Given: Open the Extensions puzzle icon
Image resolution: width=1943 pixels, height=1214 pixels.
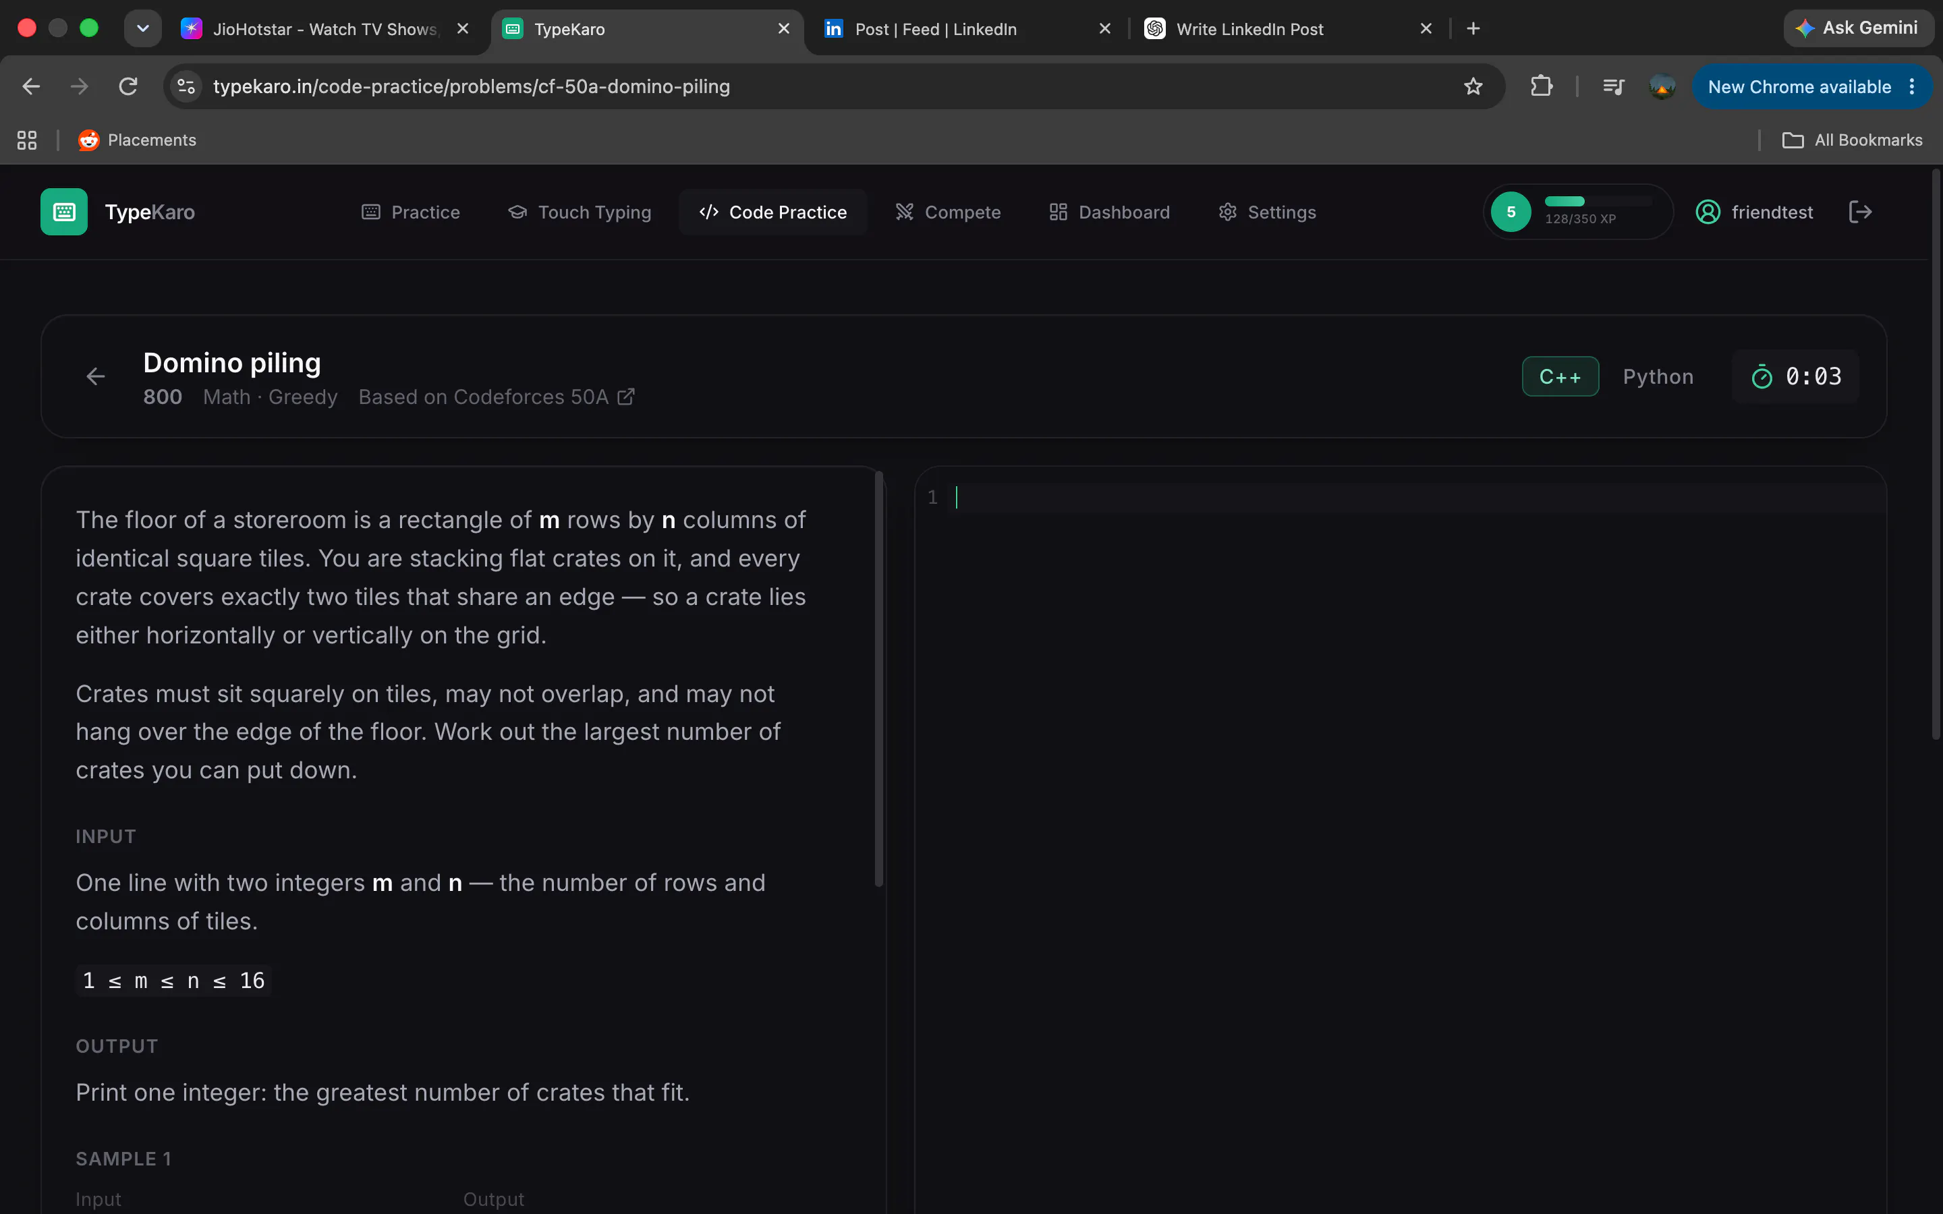Looking at the screenshot, I should (x=1541, y=87).
